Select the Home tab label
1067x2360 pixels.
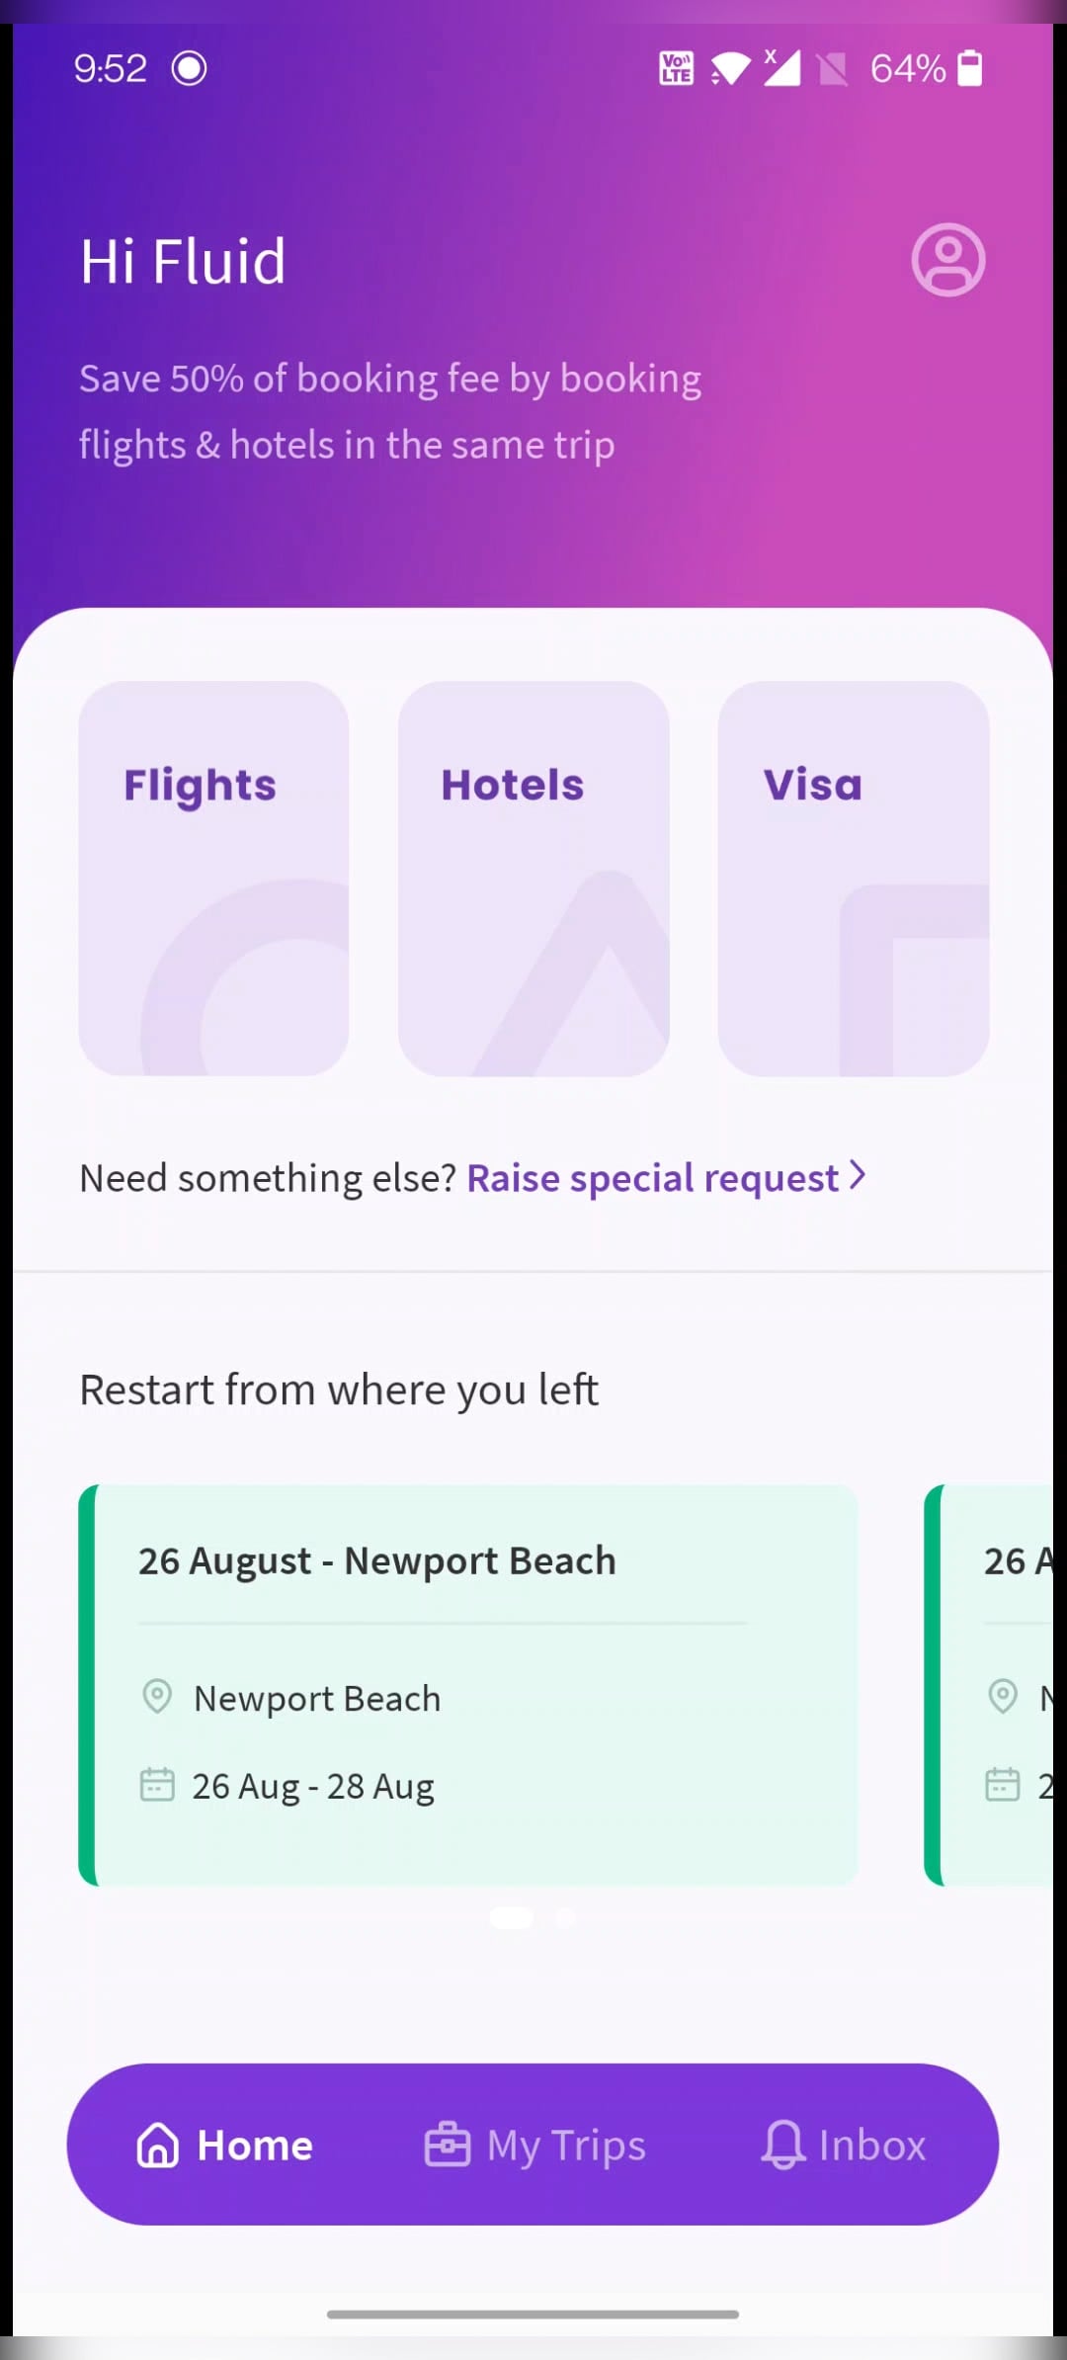255,2146
